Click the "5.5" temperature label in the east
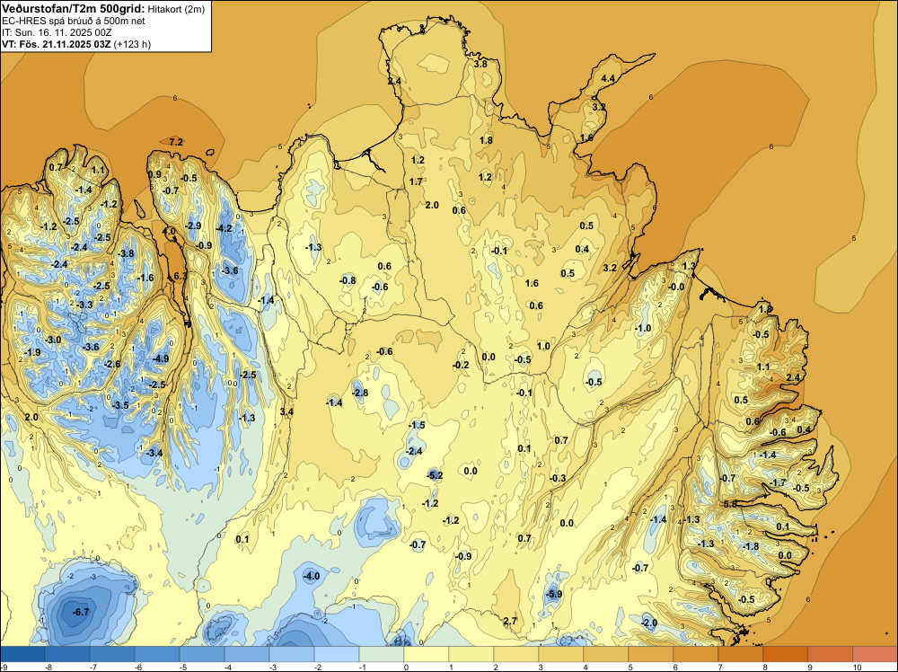Screen dimensions: 898x672 point(730,504)
